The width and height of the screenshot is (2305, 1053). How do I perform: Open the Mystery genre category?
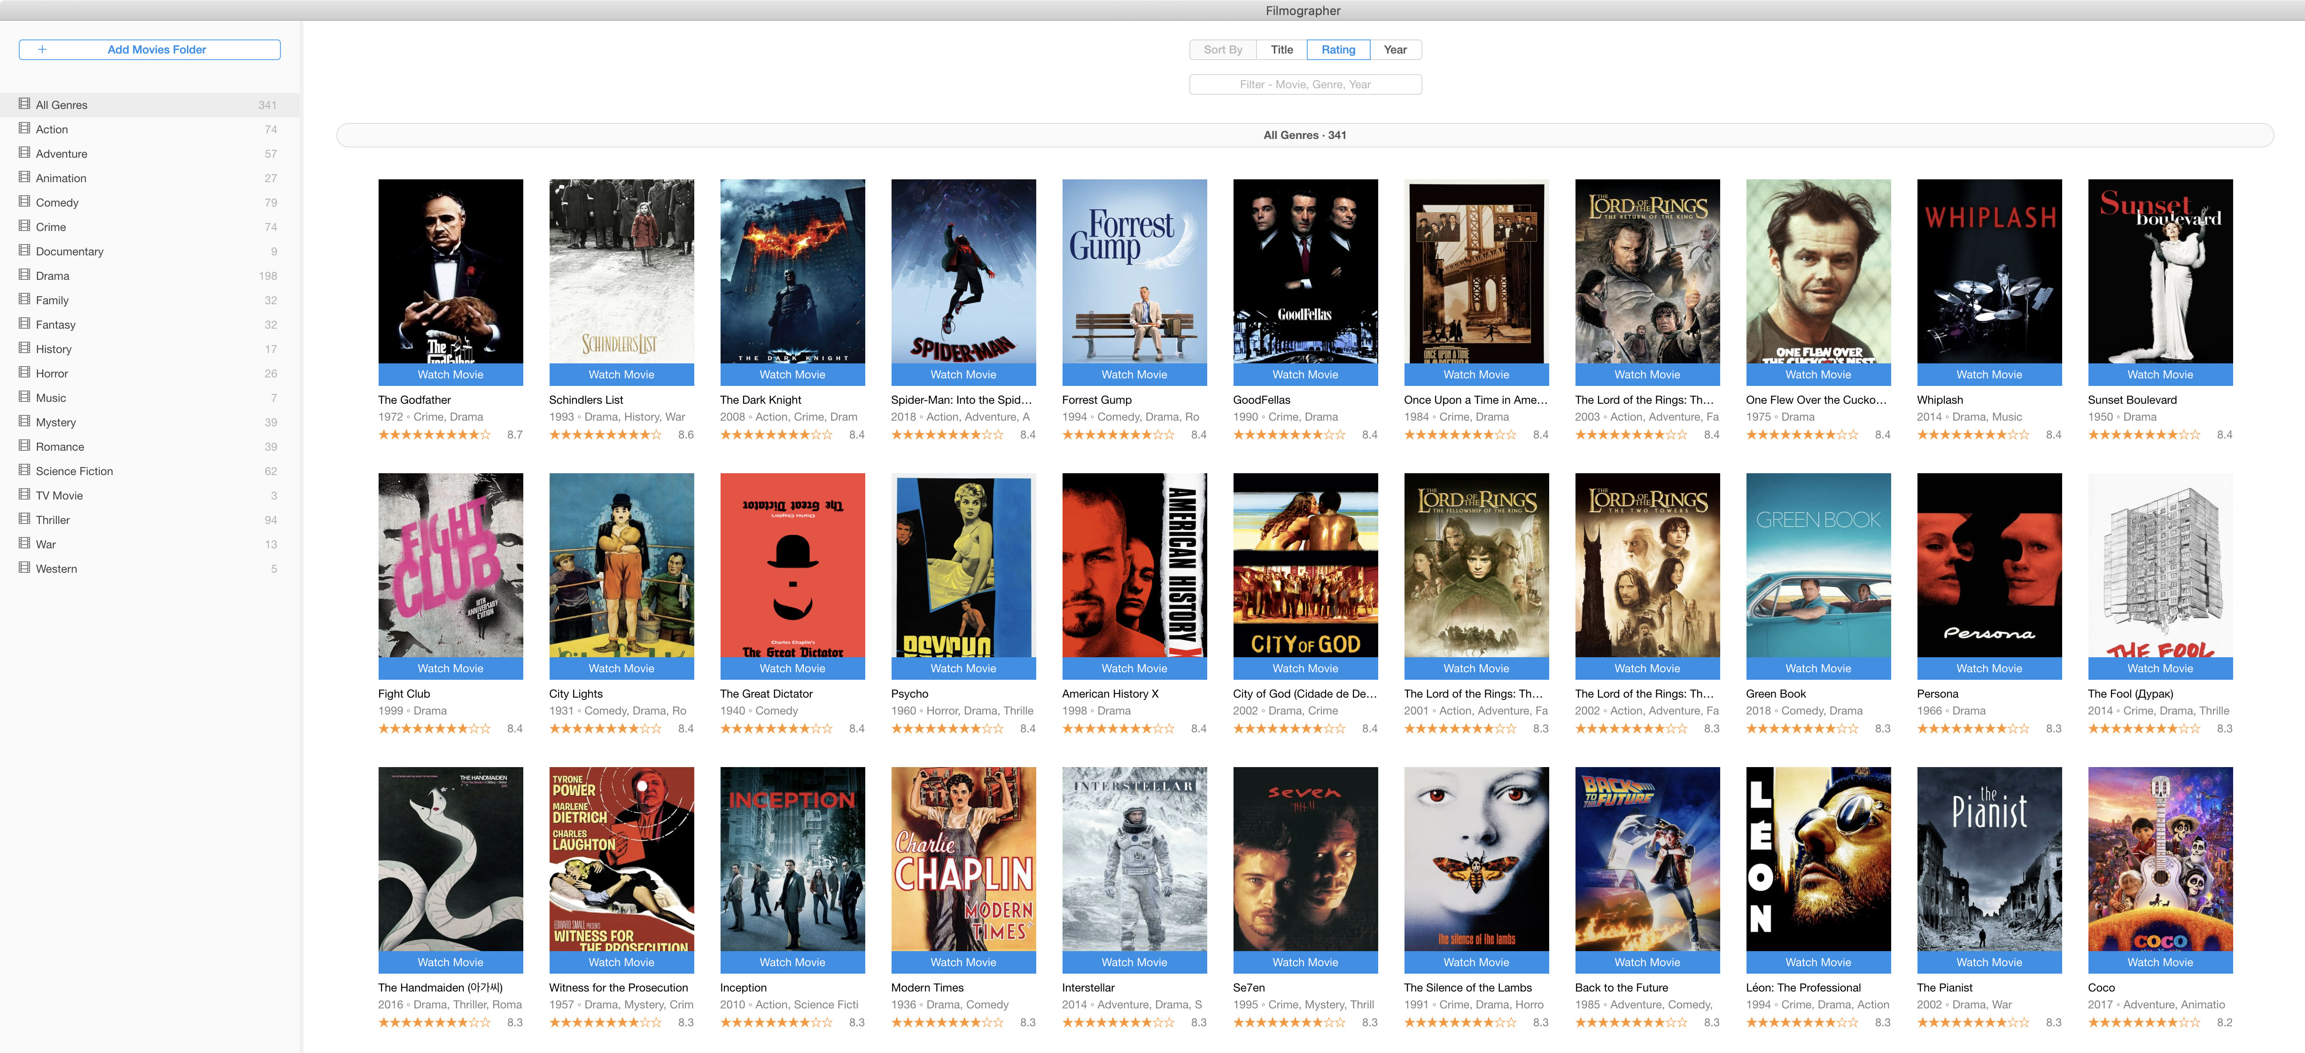pos(150,422)
